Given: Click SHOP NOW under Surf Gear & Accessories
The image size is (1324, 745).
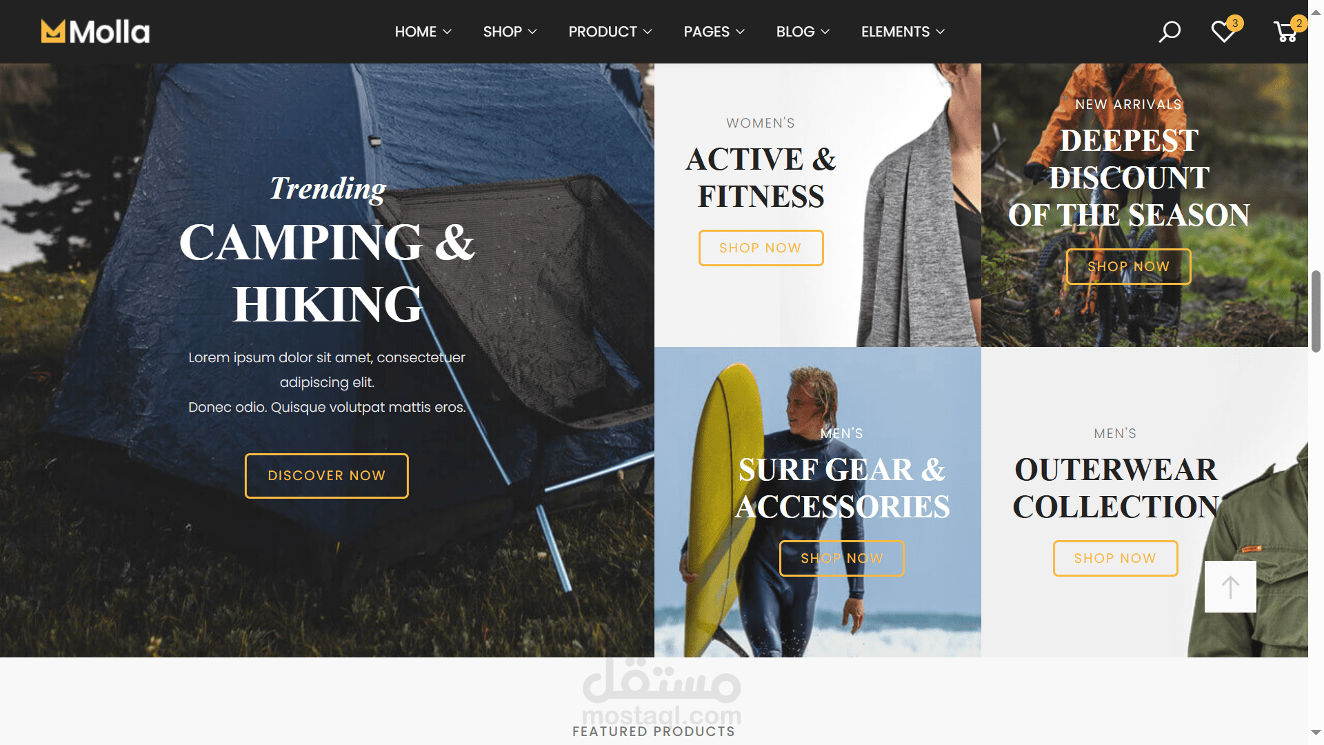Looking at the screenshot, I should point(841,559).
